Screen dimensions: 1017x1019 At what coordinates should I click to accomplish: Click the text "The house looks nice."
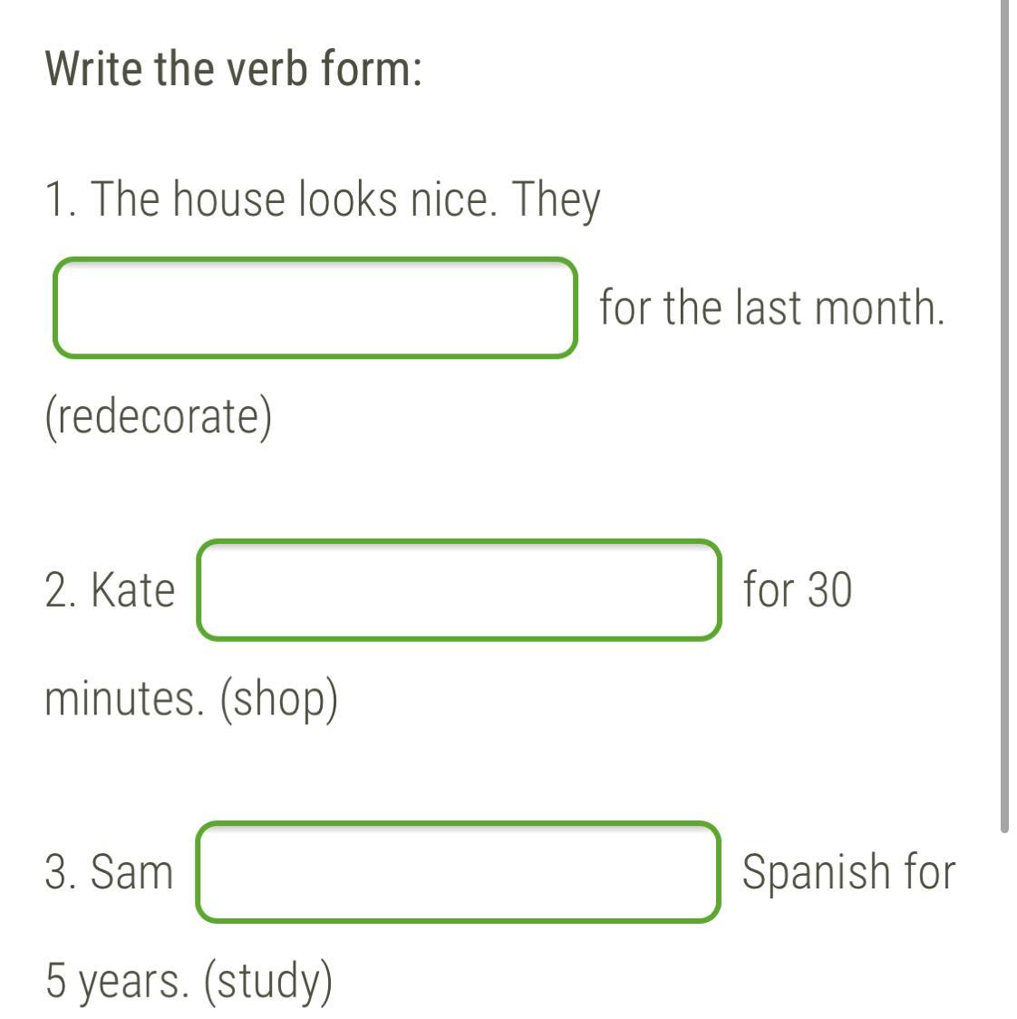click(294, 199)
